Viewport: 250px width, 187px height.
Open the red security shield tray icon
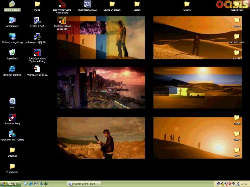point(230,184)
